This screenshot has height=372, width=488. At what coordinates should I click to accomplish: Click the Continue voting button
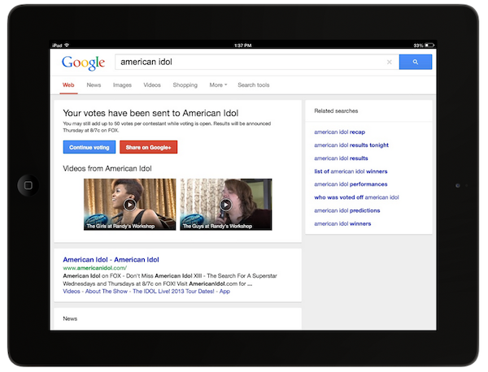(89, 147)
